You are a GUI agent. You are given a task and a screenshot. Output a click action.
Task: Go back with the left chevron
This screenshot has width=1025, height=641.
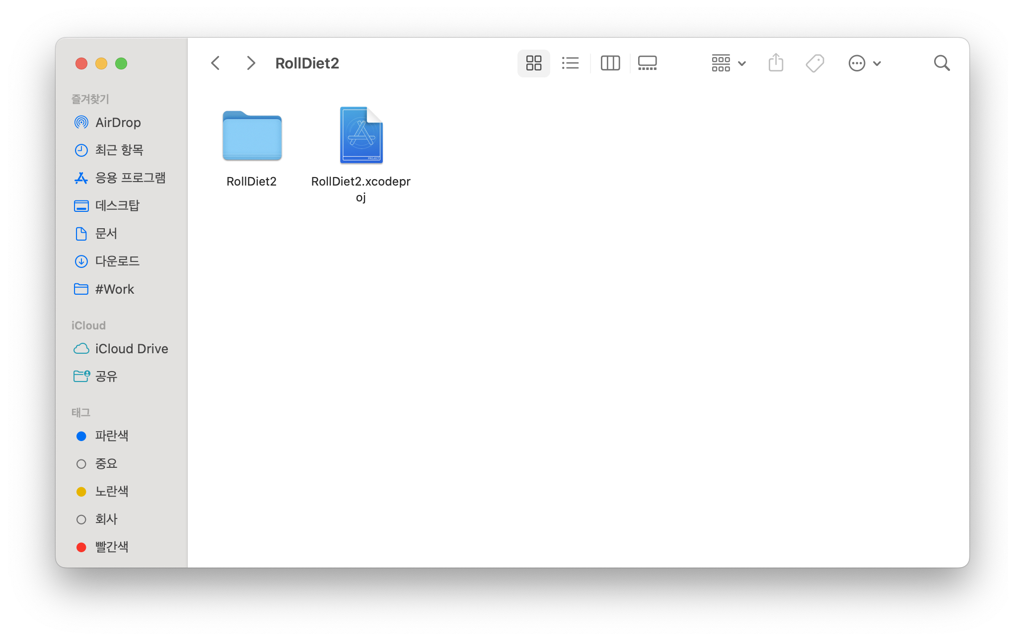[216, 63]
